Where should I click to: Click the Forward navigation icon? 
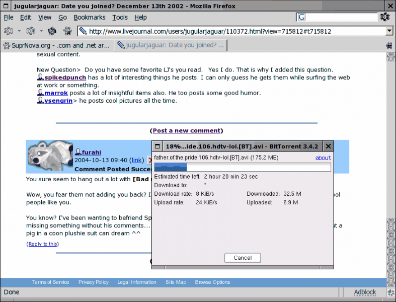(x=30, y=31)
